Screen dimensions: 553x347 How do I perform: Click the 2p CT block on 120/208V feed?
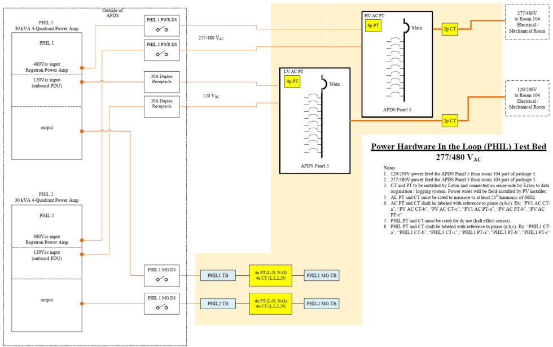point(450,121)
